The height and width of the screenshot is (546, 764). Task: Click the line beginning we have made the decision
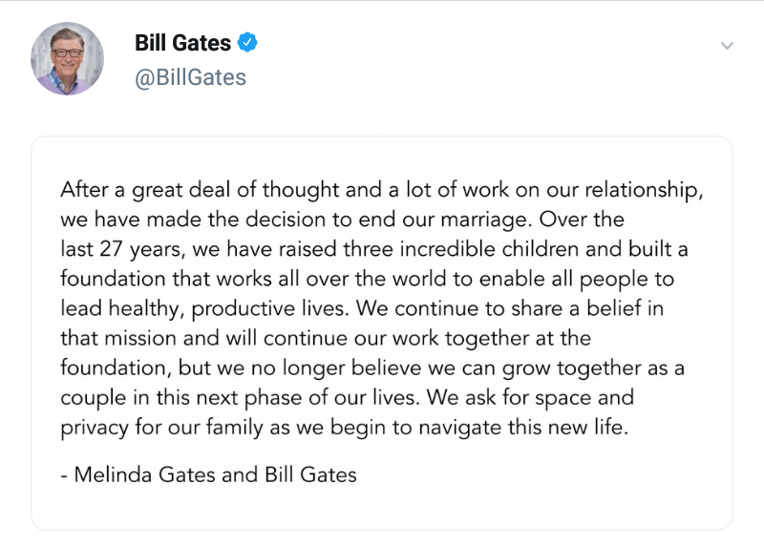coord(341,220)
